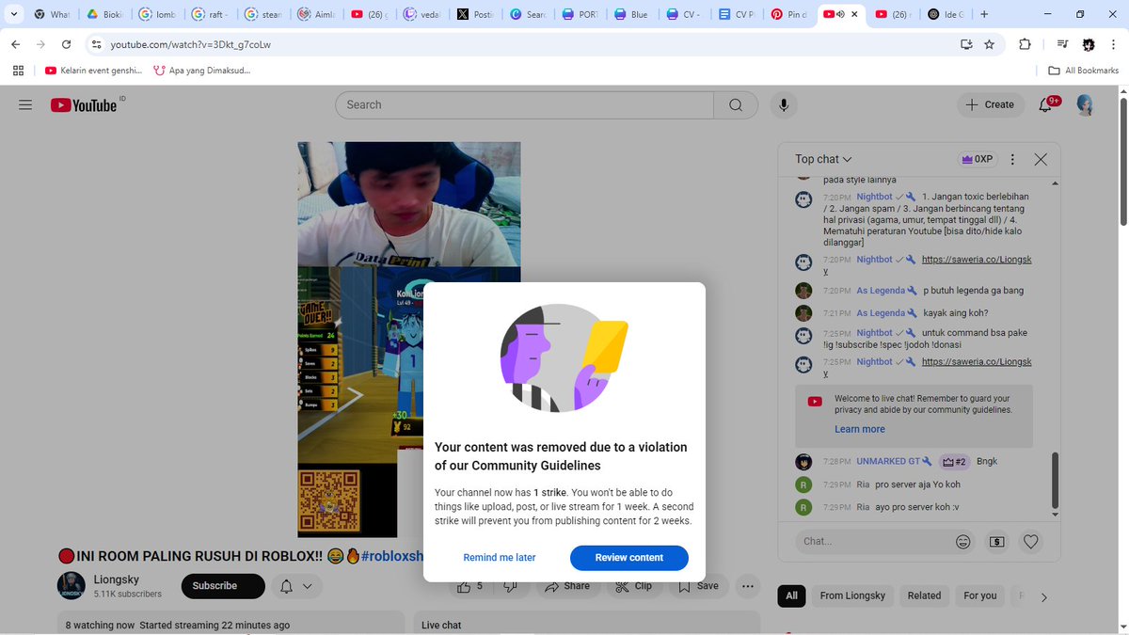
Task: Click the Create button
Action: click(991, 105)
